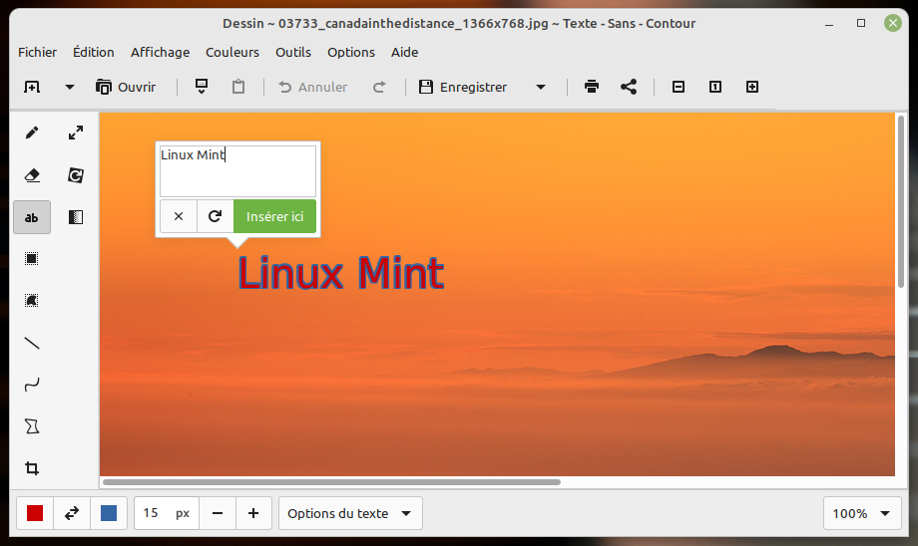The width and height of the screenshot is (918, 546).
Task: Click the refresh preview button in text popup
Action: (215, 216)
